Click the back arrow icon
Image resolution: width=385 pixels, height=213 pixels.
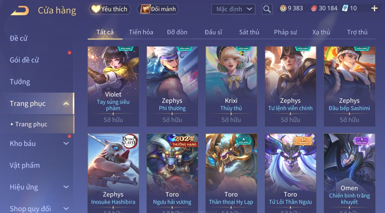point(20,10)
